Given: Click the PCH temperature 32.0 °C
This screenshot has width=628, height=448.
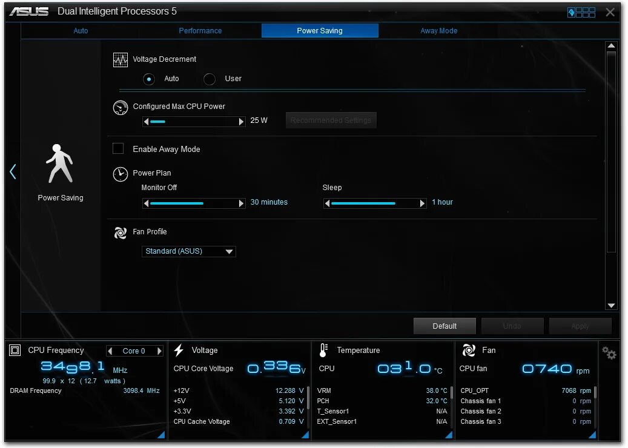Looking at the screenshot, I should coord(437,401).
